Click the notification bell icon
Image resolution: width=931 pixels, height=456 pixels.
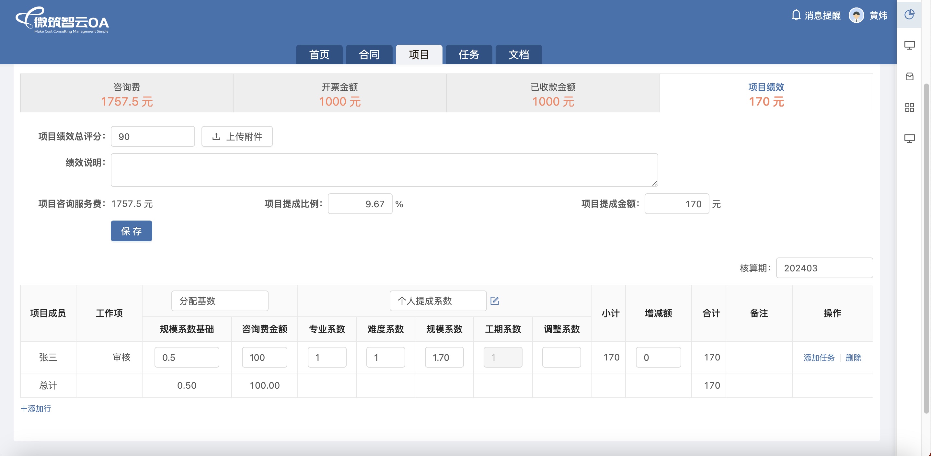coord(796,15)
